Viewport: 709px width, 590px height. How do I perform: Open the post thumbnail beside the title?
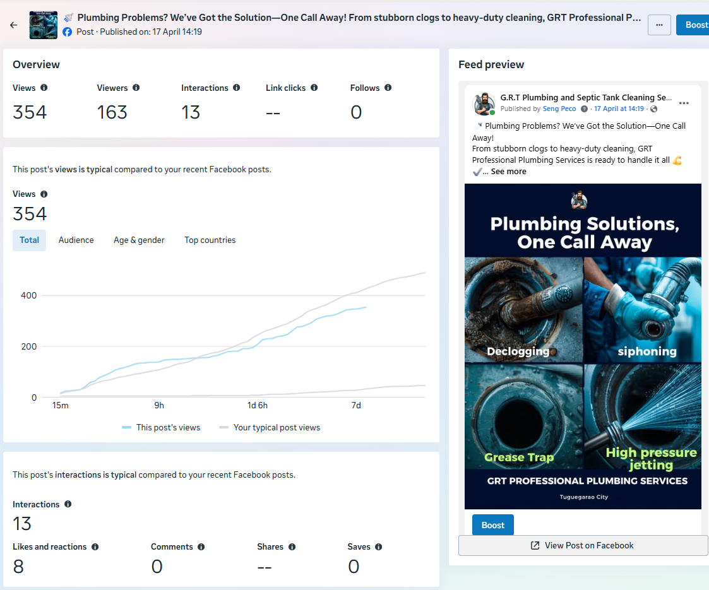(x=44, y=25)
